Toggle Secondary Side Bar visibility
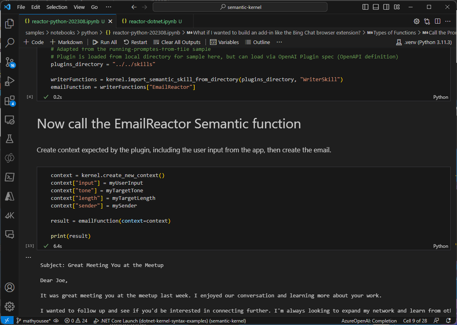Viewport: 457px width, 325px height. (386, 7)
